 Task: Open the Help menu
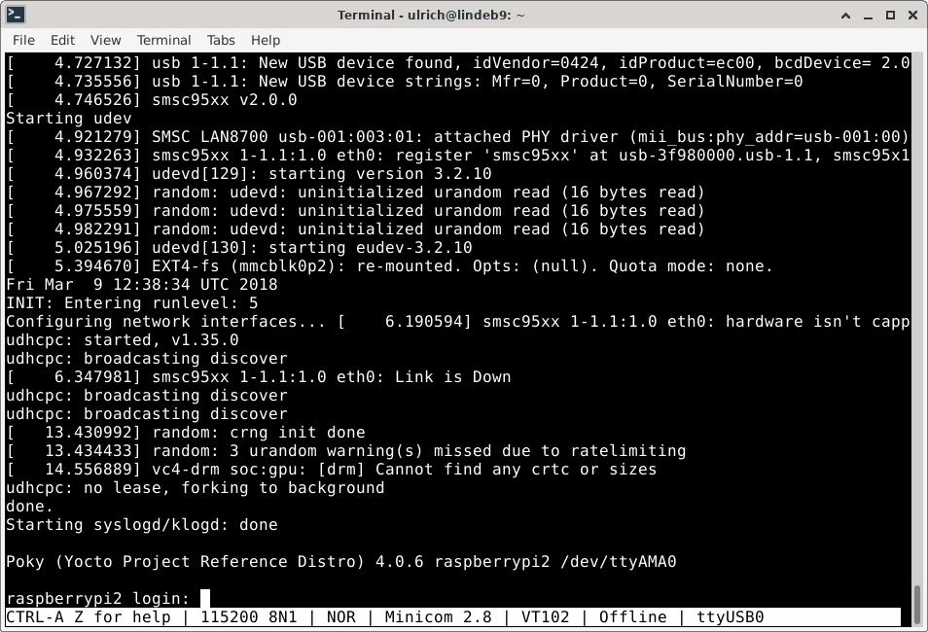point(266,40)
